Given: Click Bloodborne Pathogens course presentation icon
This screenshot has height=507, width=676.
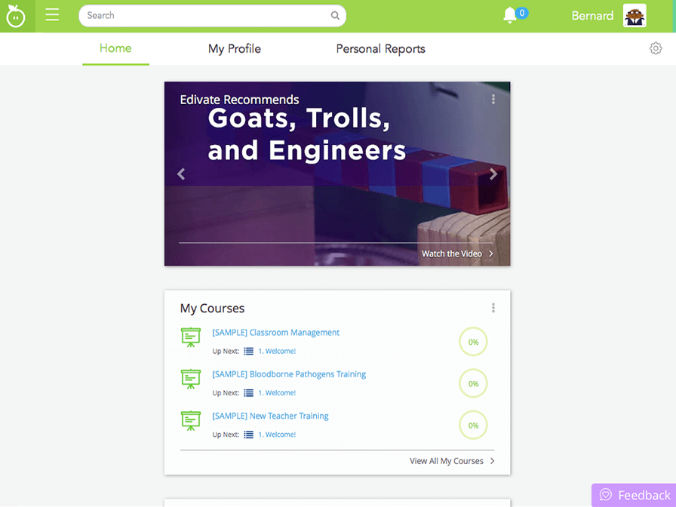Looking at the screenshot, I should (191, 379).
